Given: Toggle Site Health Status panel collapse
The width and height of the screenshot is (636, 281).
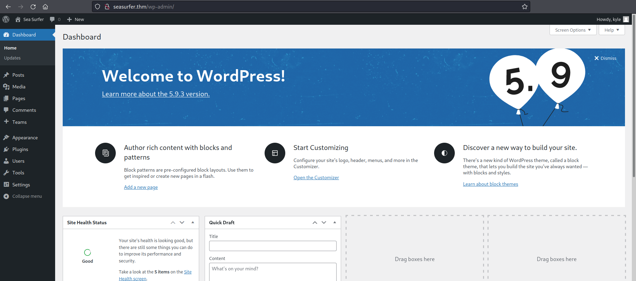Looking at the screenshot, I should (x=193, y=223).
